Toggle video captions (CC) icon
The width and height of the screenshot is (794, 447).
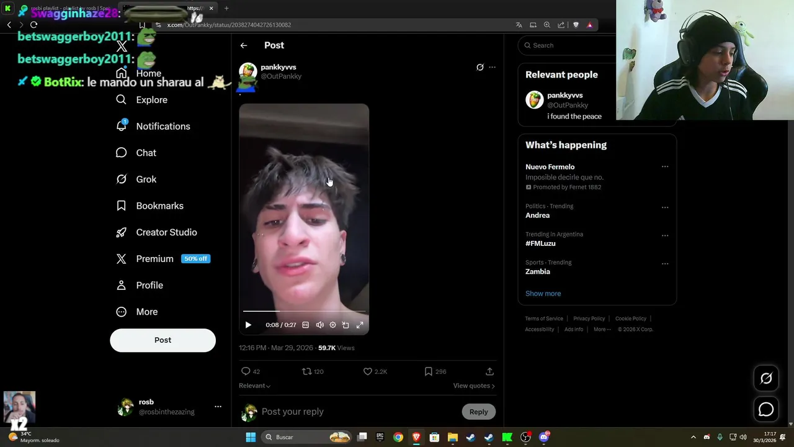pyautogui.click(x=306, y=325)
